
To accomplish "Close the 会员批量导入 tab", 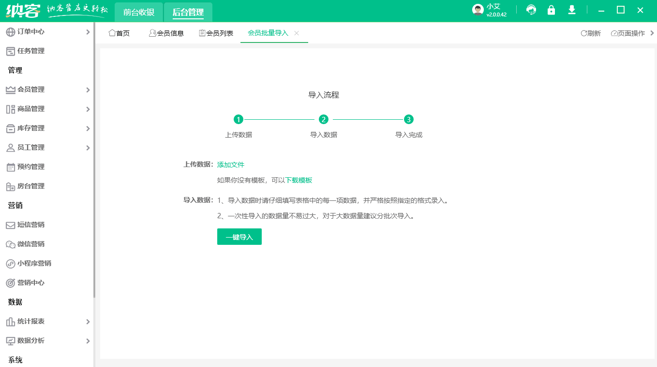I will [x=297, y=34].
